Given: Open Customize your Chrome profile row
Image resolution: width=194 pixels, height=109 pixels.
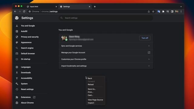Looking at the screenshot, I should 106,59.
